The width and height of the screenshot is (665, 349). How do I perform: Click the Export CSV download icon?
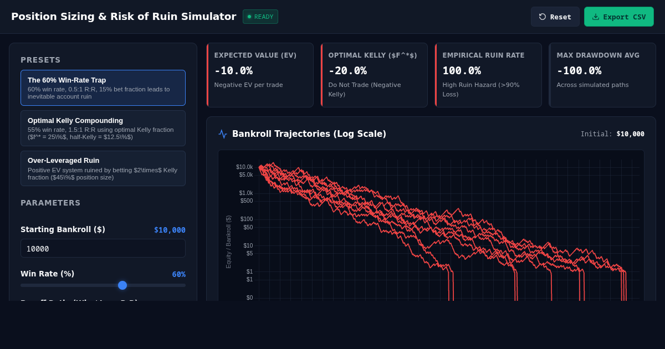coord(596,17)
